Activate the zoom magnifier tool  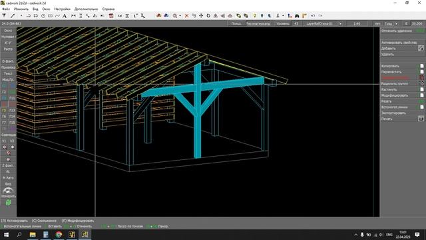coord(175,16)
